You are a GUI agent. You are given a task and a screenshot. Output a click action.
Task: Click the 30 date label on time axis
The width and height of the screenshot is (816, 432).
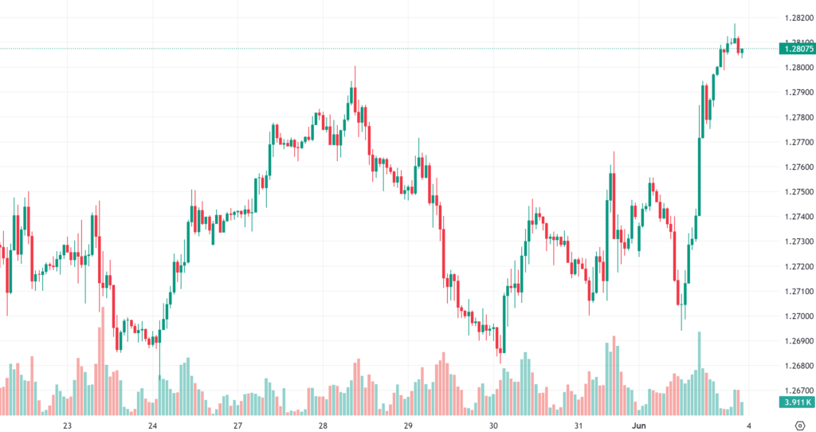coord(493,426)
